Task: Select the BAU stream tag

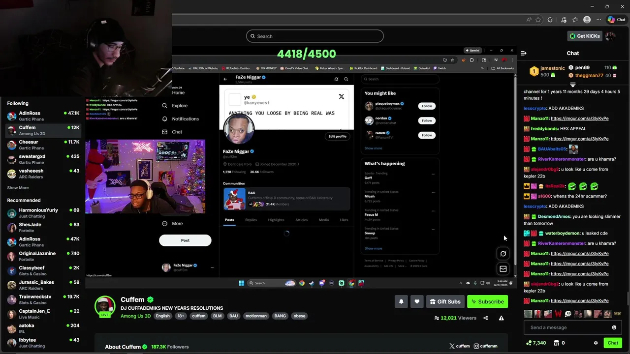Action: point(233,316)
